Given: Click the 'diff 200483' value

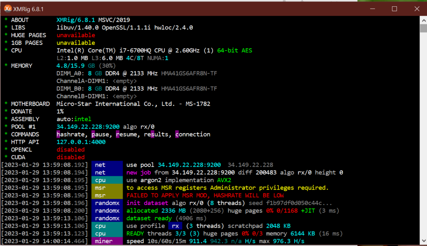Looking at the screenshot, I should 257,172.
